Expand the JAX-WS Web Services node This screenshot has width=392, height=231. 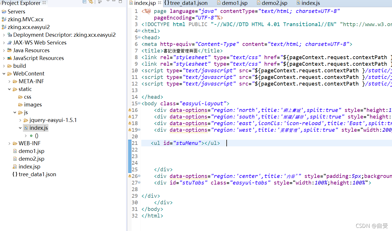[x=4, y=43]
